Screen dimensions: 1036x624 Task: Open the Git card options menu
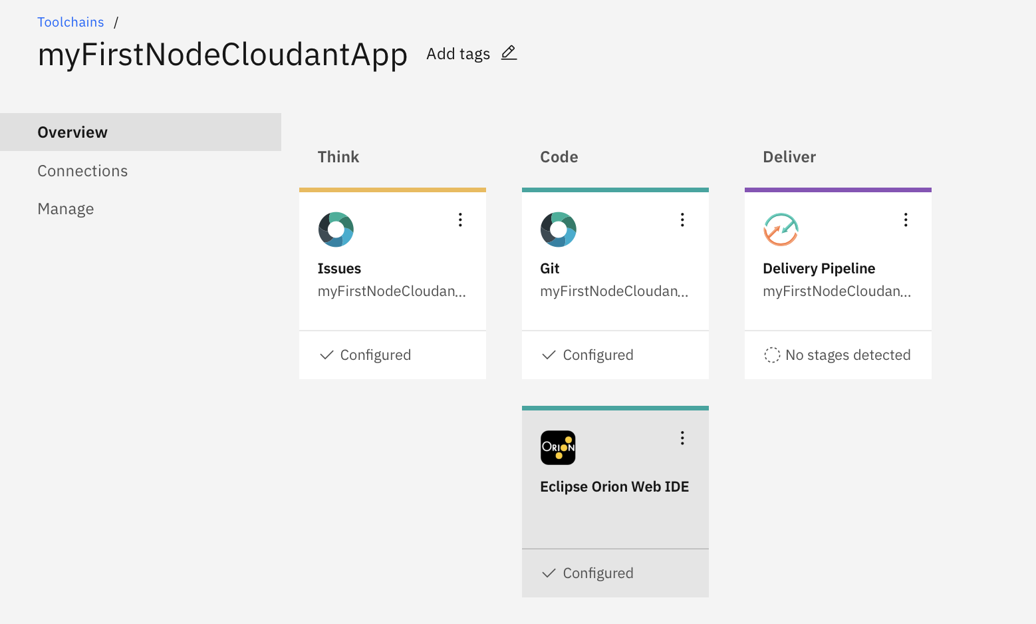pyautogui.click(x=682, y=220)
